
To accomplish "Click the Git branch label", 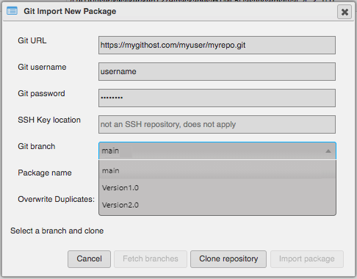I will pyautogui.click(x=37, y=146).
